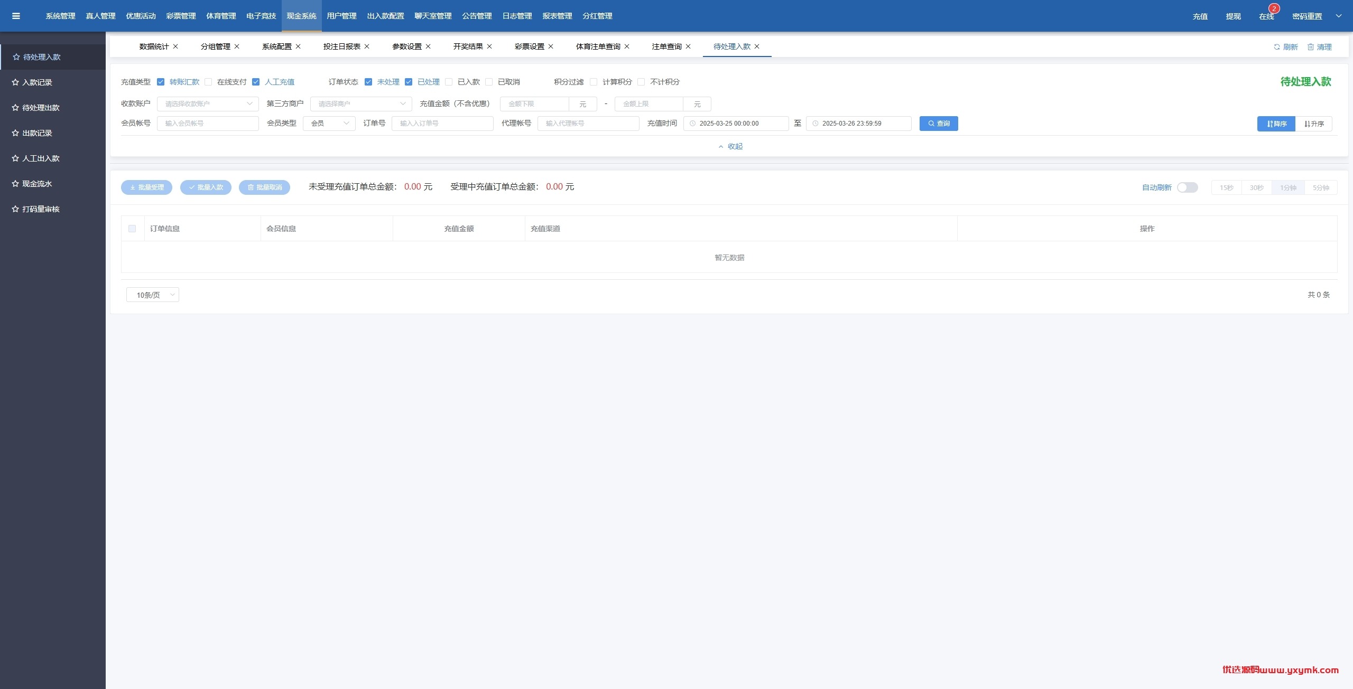1353x689 pixels.
Task: Check the 已取消 checkbox
Action: [489, 82]
